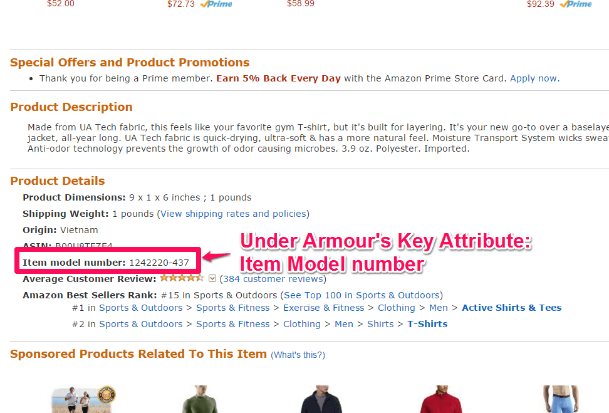The height and width of the screenshot is (413, 609).
Task: Open the sponsored product with couple running
Action: tap(83, 399)
